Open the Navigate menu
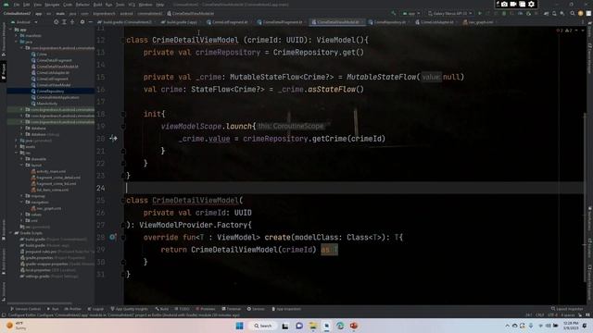The image size is (593, 333). point(52,5)
